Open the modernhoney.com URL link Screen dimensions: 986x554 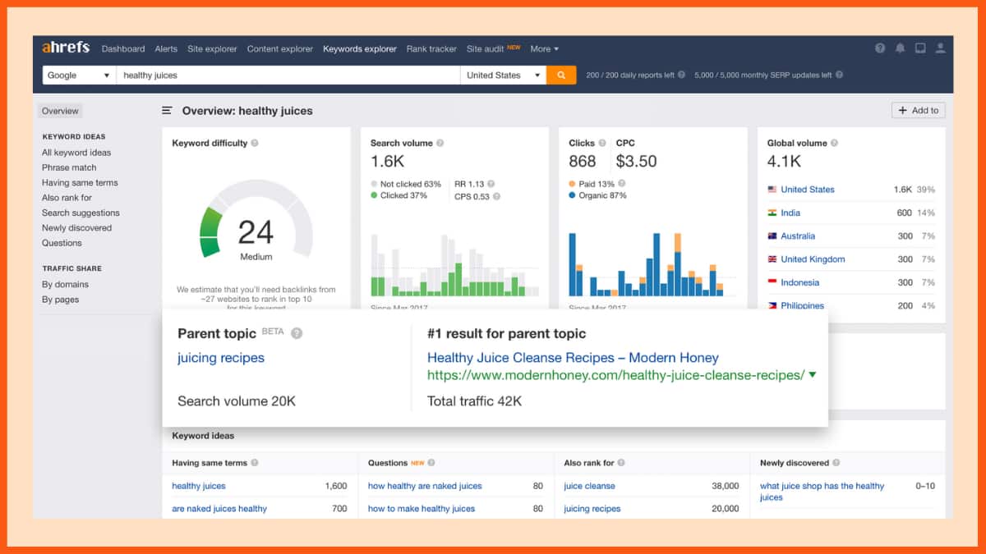coord(615,375)
